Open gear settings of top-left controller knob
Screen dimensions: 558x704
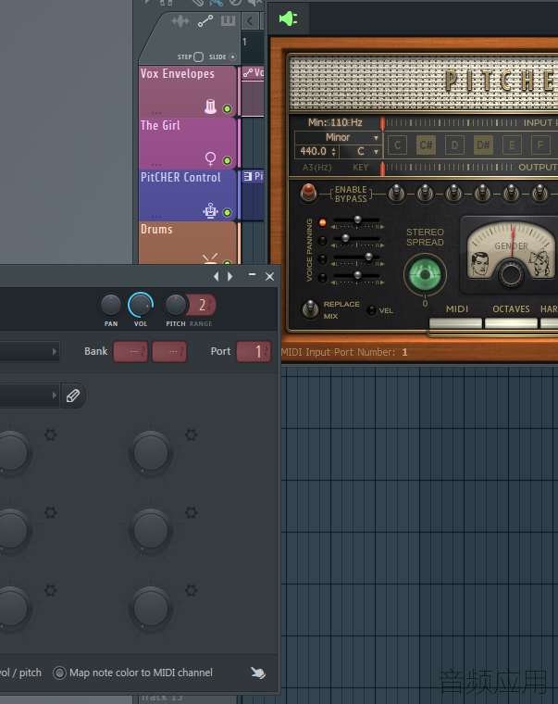click(50, 434)
